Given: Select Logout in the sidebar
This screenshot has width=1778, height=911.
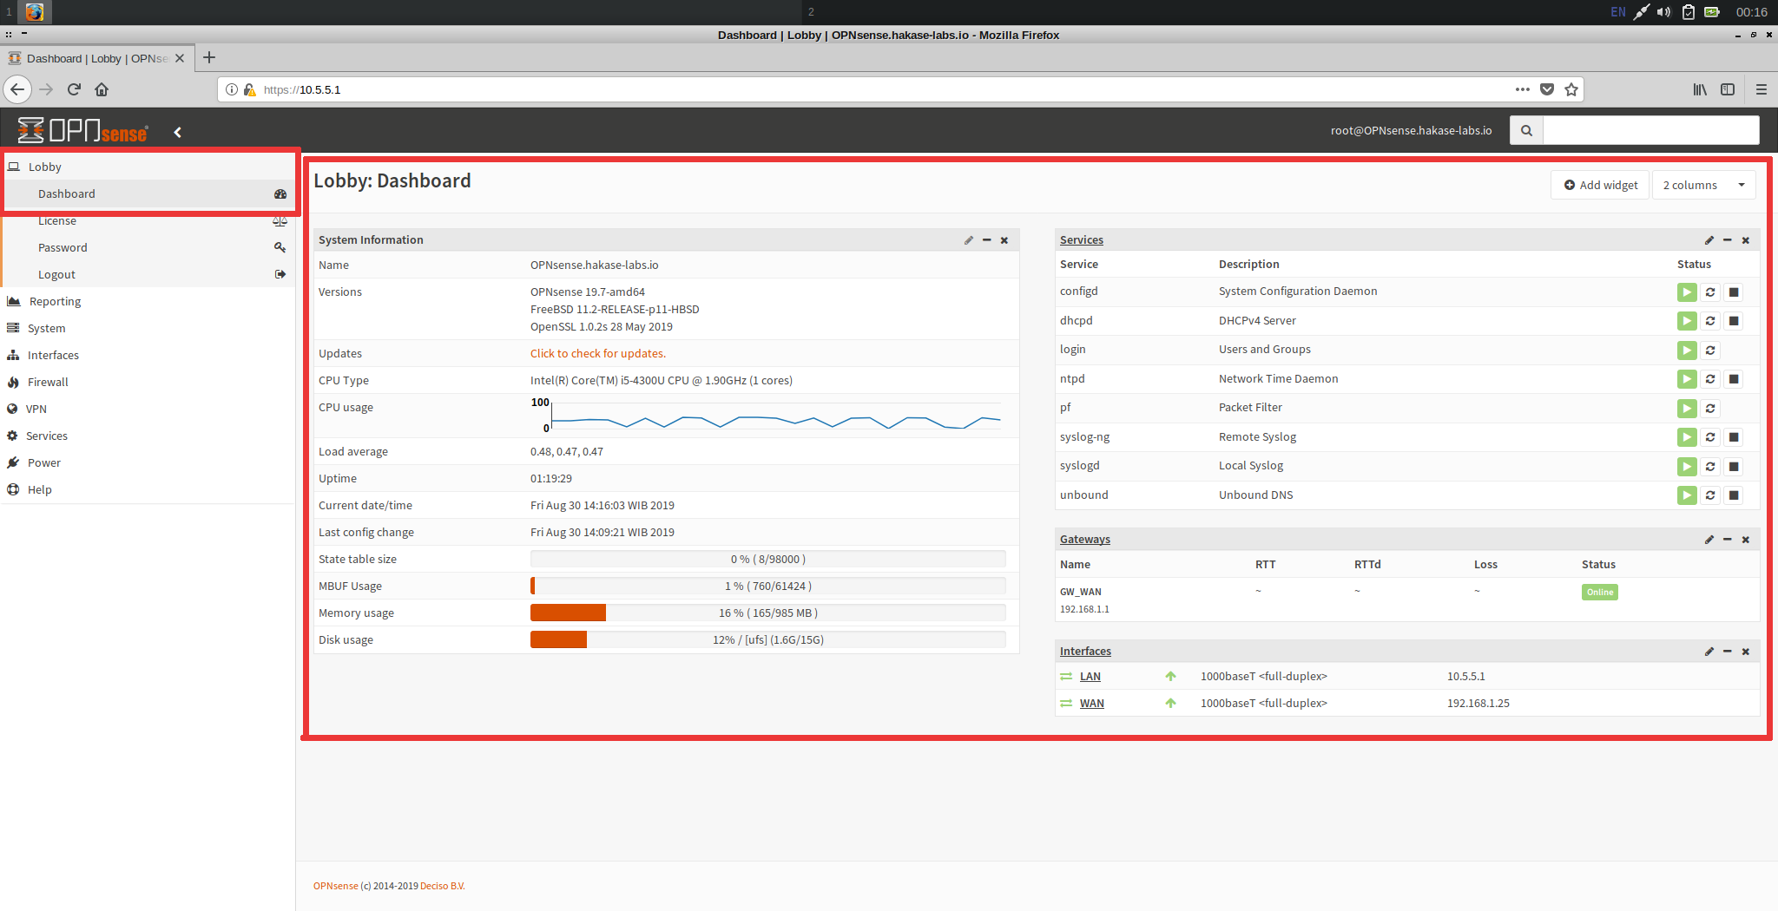Looking at the screenshot, I should click(149, 274).
